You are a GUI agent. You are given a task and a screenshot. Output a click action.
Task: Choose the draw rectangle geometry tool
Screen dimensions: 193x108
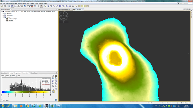click(60, 6)
